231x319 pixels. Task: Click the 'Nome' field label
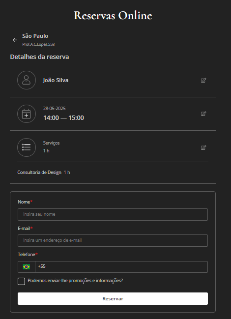(24, 202)
